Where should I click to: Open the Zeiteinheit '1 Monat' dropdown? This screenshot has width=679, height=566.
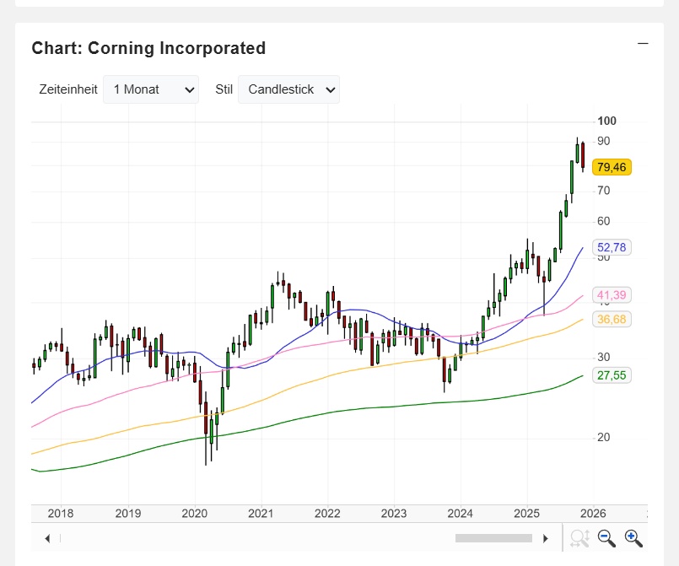pos(151,89)
